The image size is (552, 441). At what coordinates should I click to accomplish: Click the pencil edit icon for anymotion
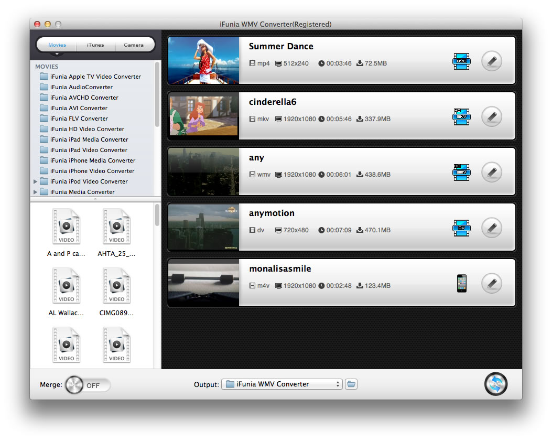491,228
